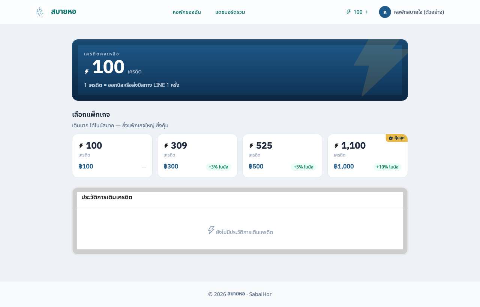Open the user avatar circle "ห"

(385, 12)
